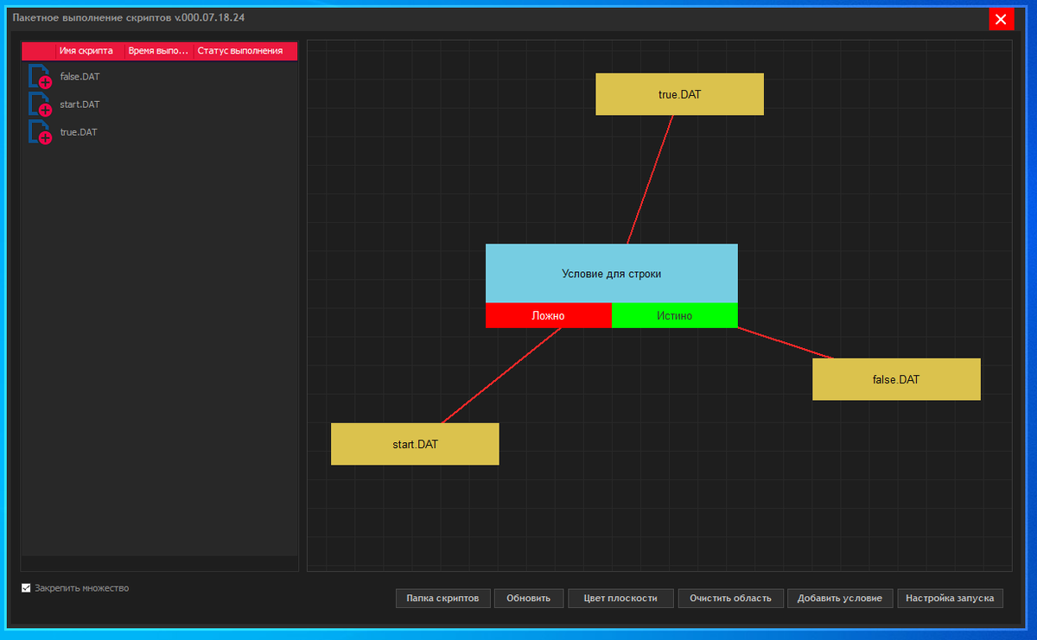Screen dimensions: 1037x640
Task: Toggle the 'Закрепить множество' checkbox
Action: [26, 588]
